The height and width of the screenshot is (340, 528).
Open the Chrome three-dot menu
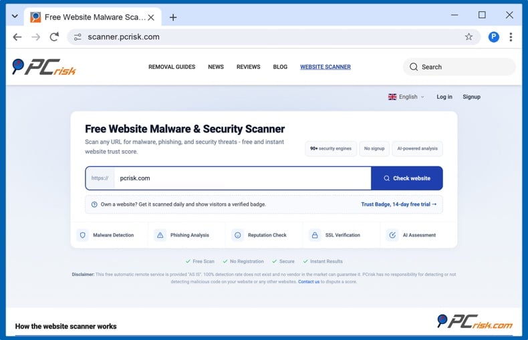click(x=511, y=37)
